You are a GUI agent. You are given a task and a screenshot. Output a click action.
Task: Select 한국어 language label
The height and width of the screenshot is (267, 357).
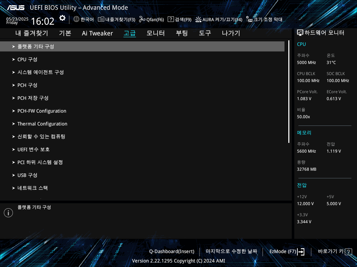point(87,19)
